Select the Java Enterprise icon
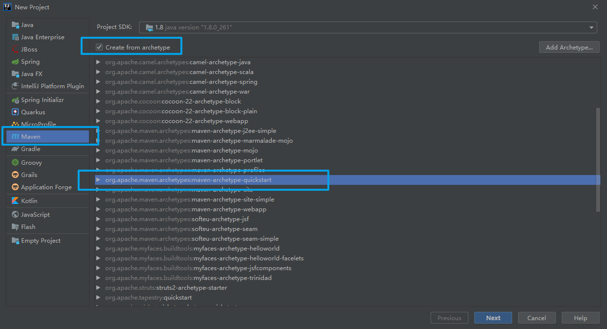This screenshot has height=329, width=607. 15,37
